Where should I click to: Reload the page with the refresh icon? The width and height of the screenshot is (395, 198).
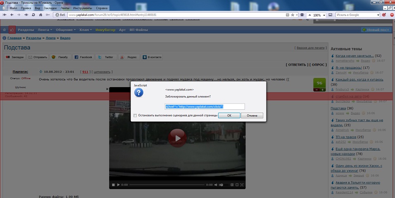point(33,15)
